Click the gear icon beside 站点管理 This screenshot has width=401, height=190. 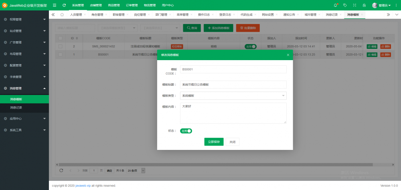pos(5,31)
